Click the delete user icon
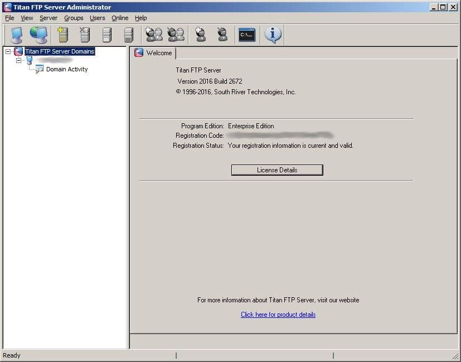The height and width of the screenshot is (362, 461). pos(222,35)
